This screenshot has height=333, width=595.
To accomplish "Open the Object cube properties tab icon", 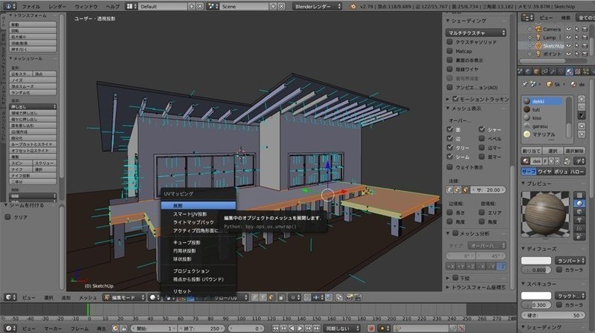I will coord(536,71).
